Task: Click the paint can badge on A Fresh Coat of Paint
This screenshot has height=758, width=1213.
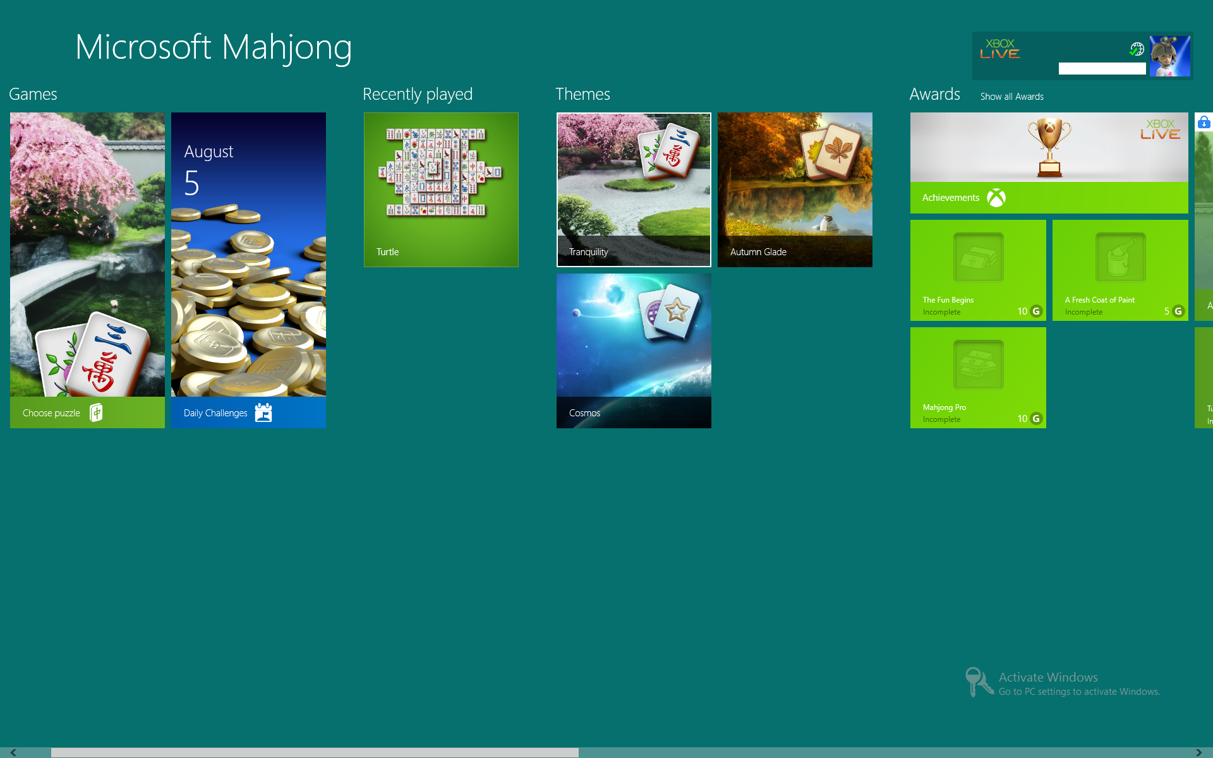Action: [1120, 257]
